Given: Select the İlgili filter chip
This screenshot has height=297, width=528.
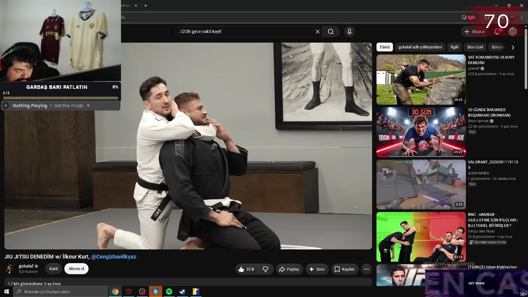Looking at the screenshot, I should pyautogui.click(x=454, y=47).
